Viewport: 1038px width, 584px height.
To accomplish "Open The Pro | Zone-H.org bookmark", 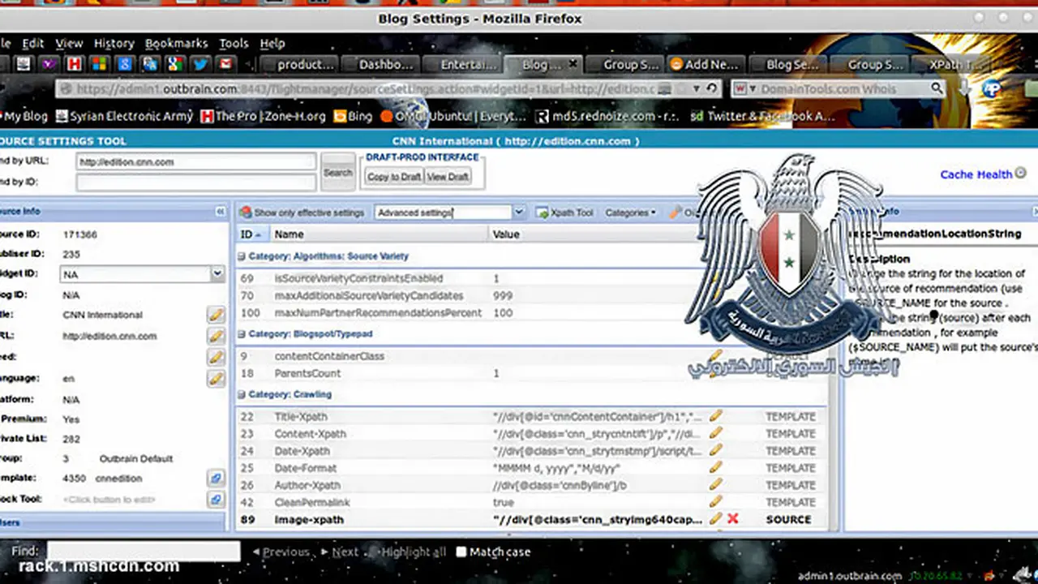I will (x=263, y=116).
